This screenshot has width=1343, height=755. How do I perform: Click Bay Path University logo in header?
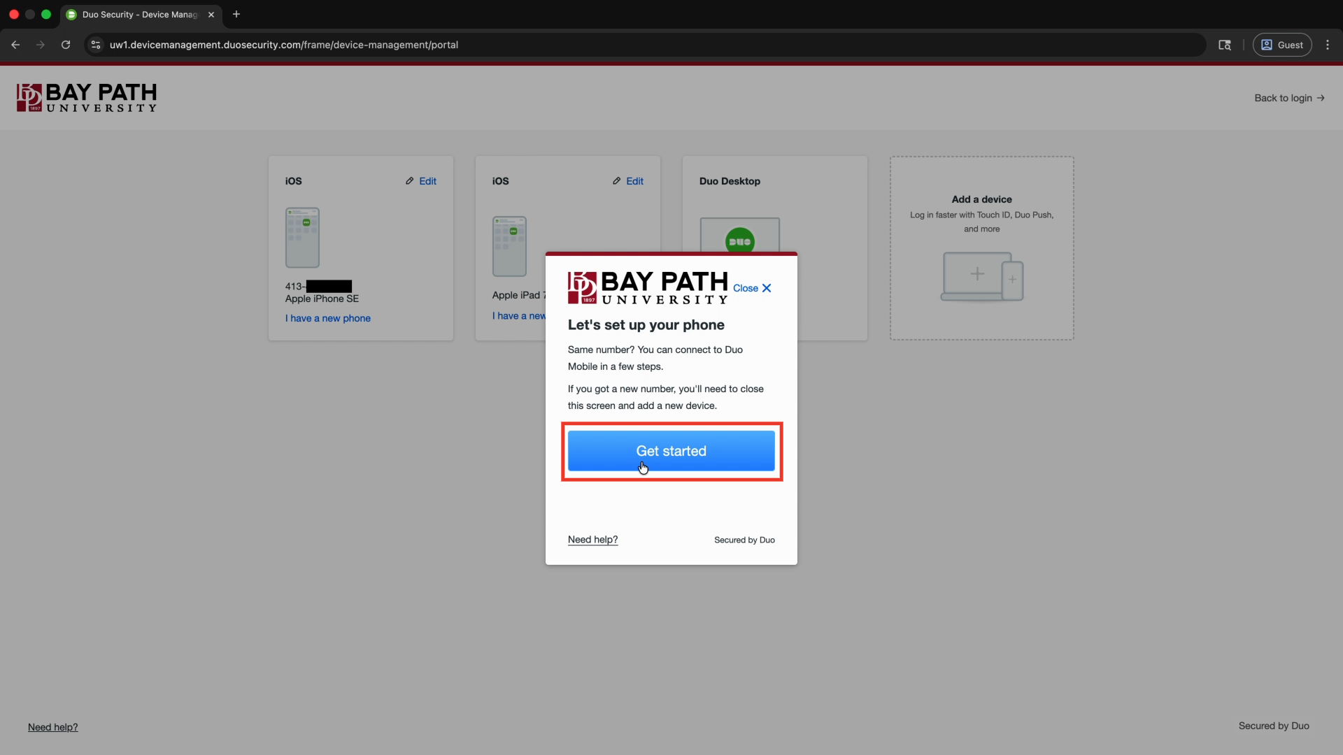[87, 98]
